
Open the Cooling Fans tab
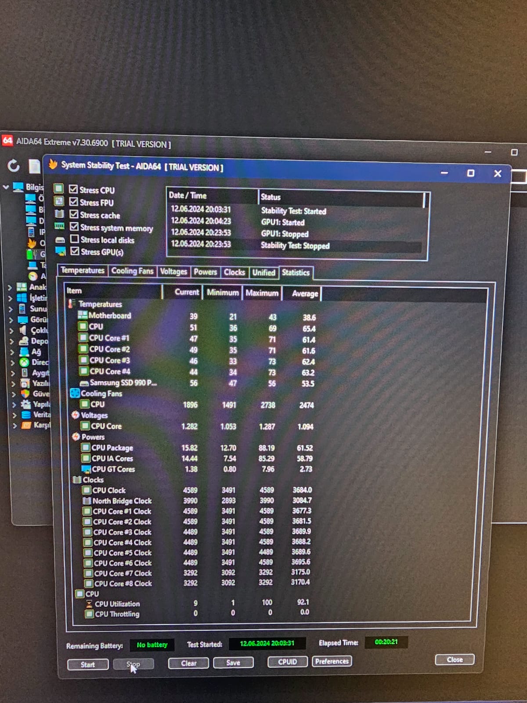click(x=132, y=271)
